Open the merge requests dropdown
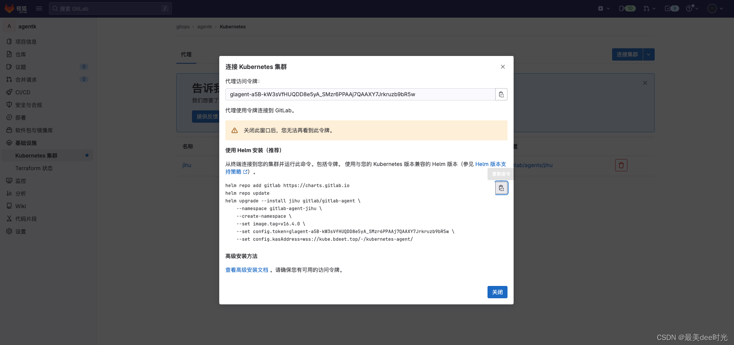Image resolution: width=734 pixels, height=345 pixels. [649, 8]
